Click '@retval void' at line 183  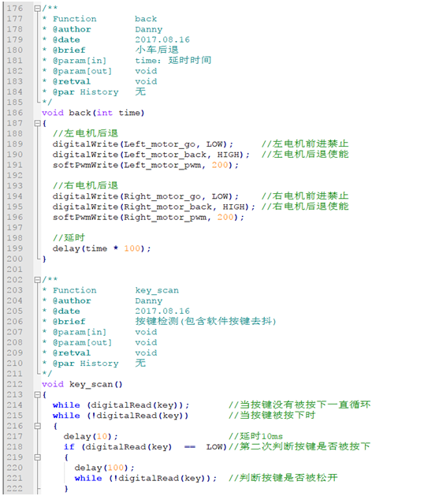(100, 81)
